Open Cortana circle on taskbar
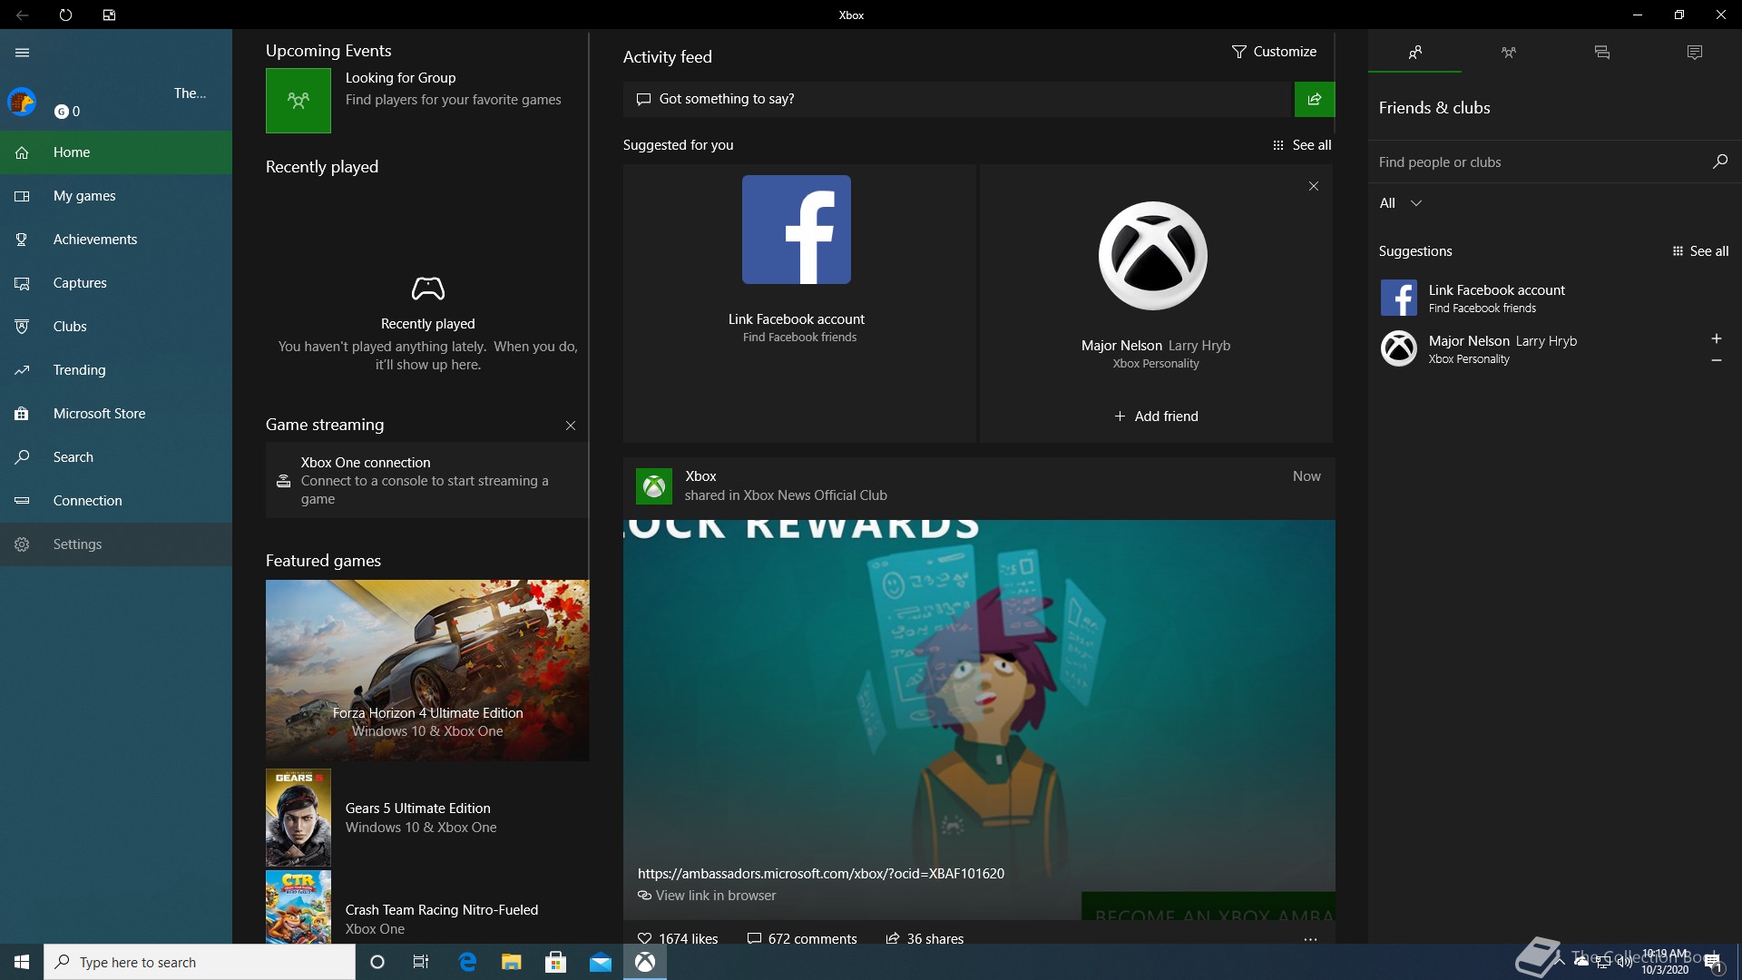The width and height of the screenshot is (1742, 980). 377,962
